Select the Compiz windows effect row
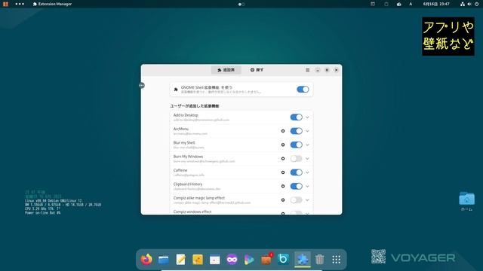This screenshot has height=271, width=483. coord(241,212)
